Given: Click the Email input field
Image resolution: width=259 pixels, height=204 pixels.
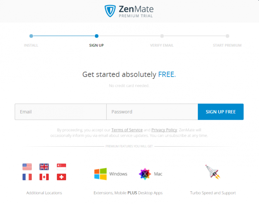Looking at the screenshot, I should (61, 112).
